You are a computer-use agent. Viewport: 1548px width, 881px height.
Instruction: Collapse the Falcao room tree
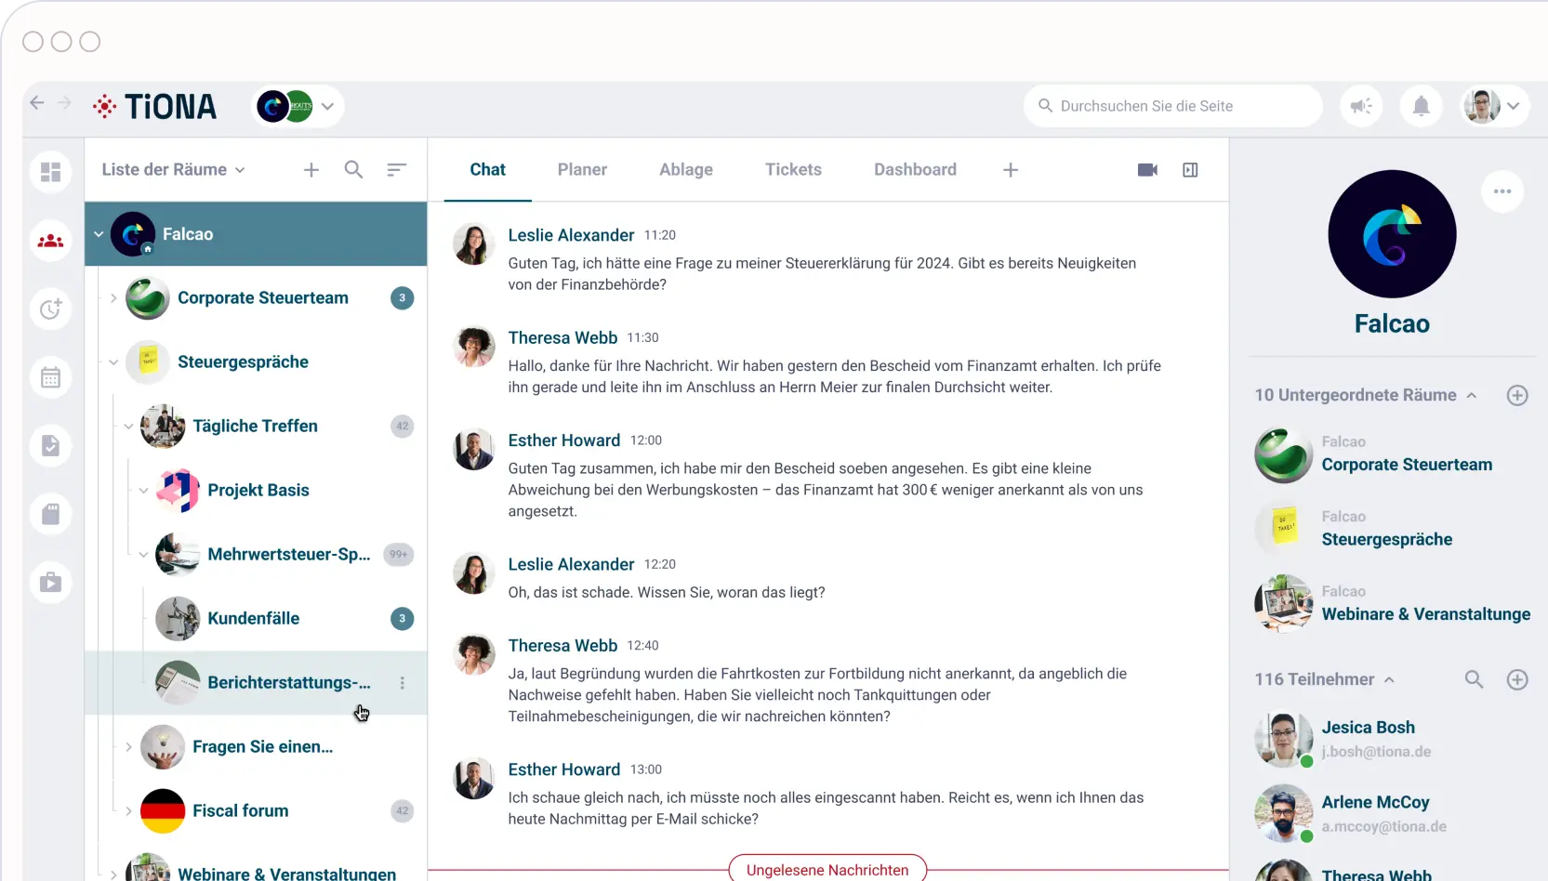[x=99, y=234]
